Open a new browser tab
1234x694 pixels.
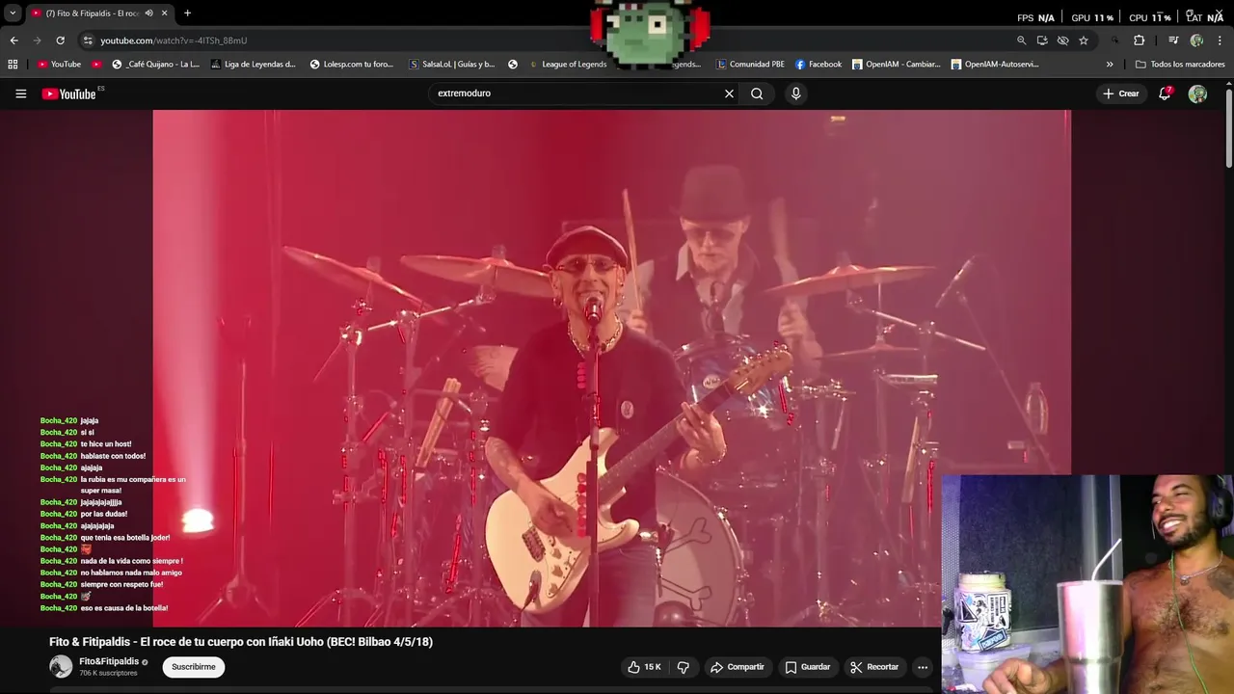click(187, 13)
